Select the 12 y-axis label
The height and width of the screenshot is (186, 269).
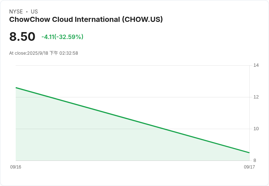tap(256, 97)
